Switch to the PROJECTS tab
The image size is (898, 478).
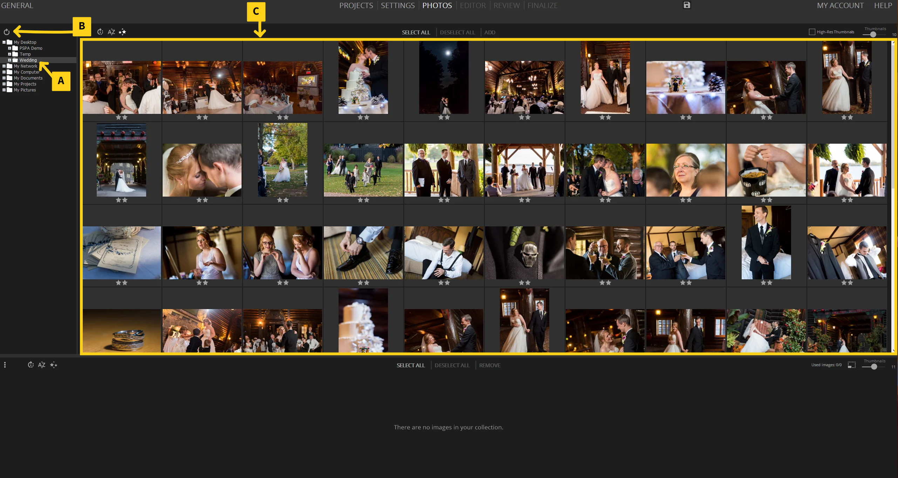[356, 6]
